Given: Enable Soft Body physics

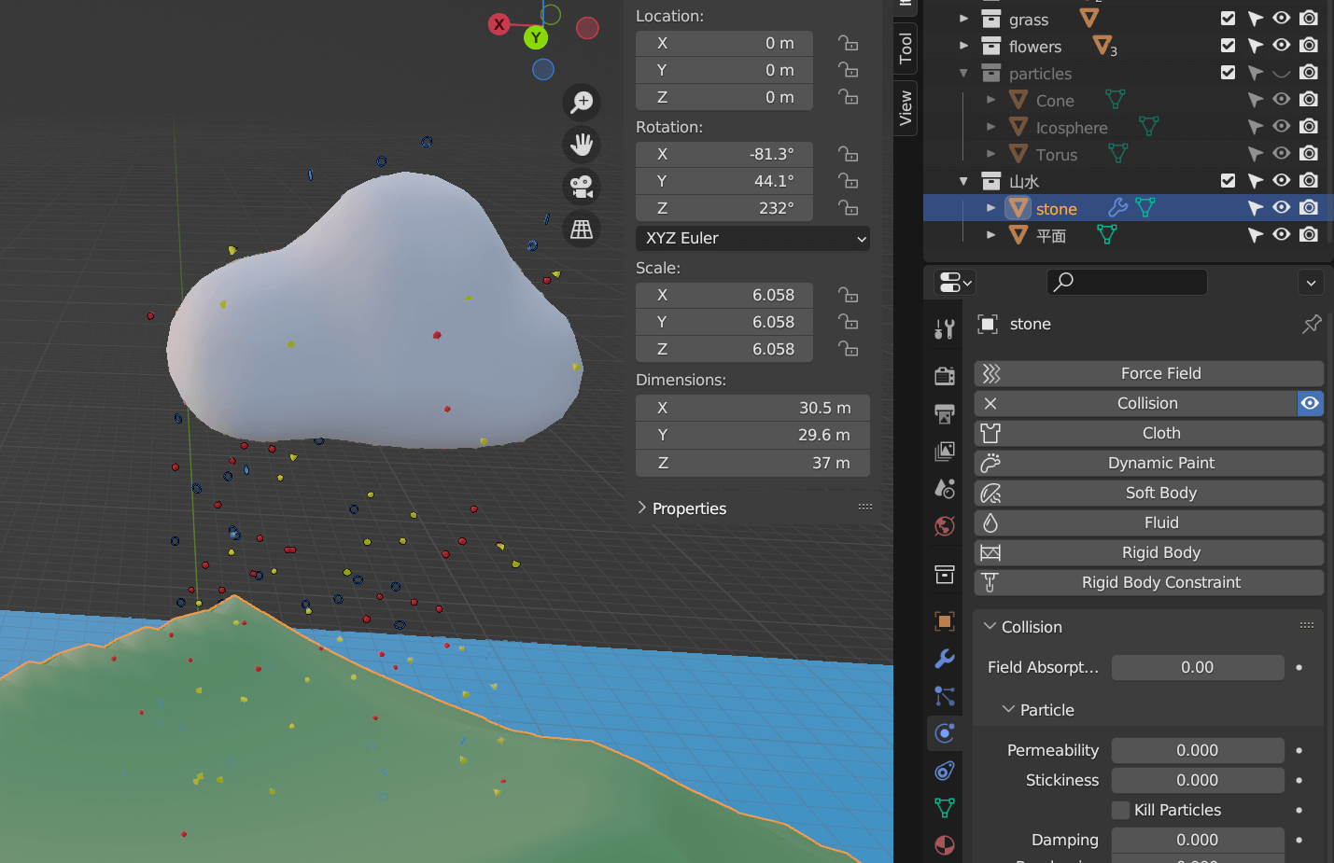Looking at the screenshot, I should (1149, 493).
